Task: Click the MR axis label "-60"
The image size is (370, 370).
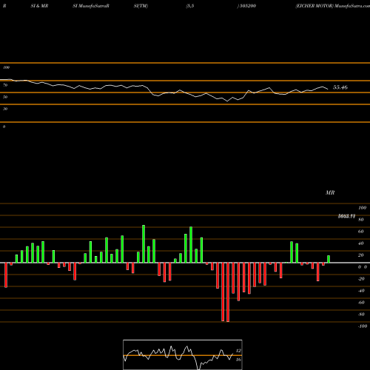Action: click(361, 303)
